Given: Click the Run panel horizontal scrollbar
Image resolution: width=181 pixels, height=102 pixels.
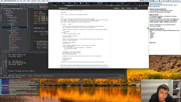Looking at the screenshot, I should 66,74.
